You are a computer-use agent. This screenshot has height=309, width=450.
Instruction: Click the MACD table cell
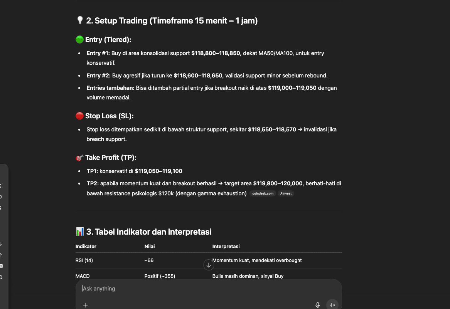click(x=83, y=276)
